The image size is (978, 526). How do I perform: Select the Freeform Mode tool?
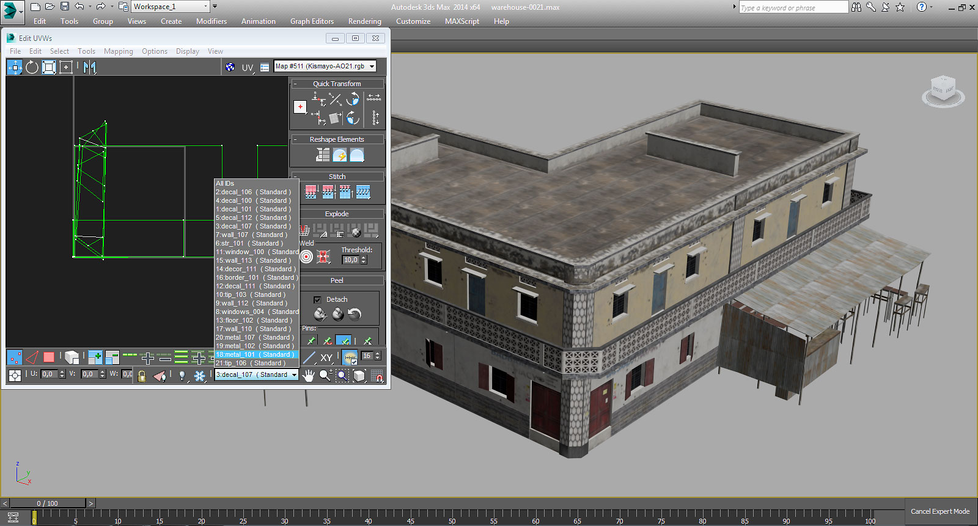coord(66,67)
